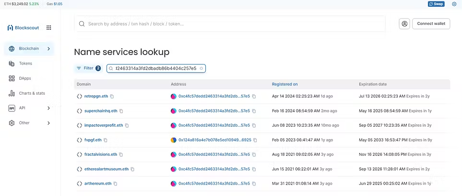Open the settings gear in top bar
462x196 pixels.
pos(454,4)
